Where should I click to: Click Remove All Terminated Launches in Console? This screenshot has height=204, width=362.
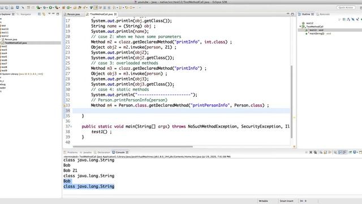click(x=316, y=152)
